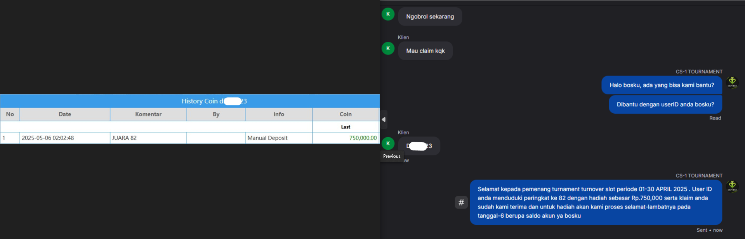Click the 'Sent • now' status label

pyautogui.click(x=709, y=230)
